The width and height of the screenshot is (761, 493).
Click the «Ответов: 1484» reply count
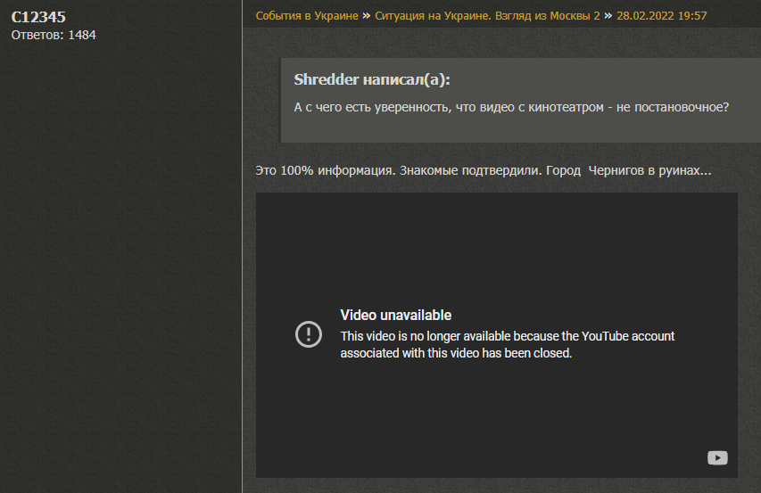click(x=54, y=35)
